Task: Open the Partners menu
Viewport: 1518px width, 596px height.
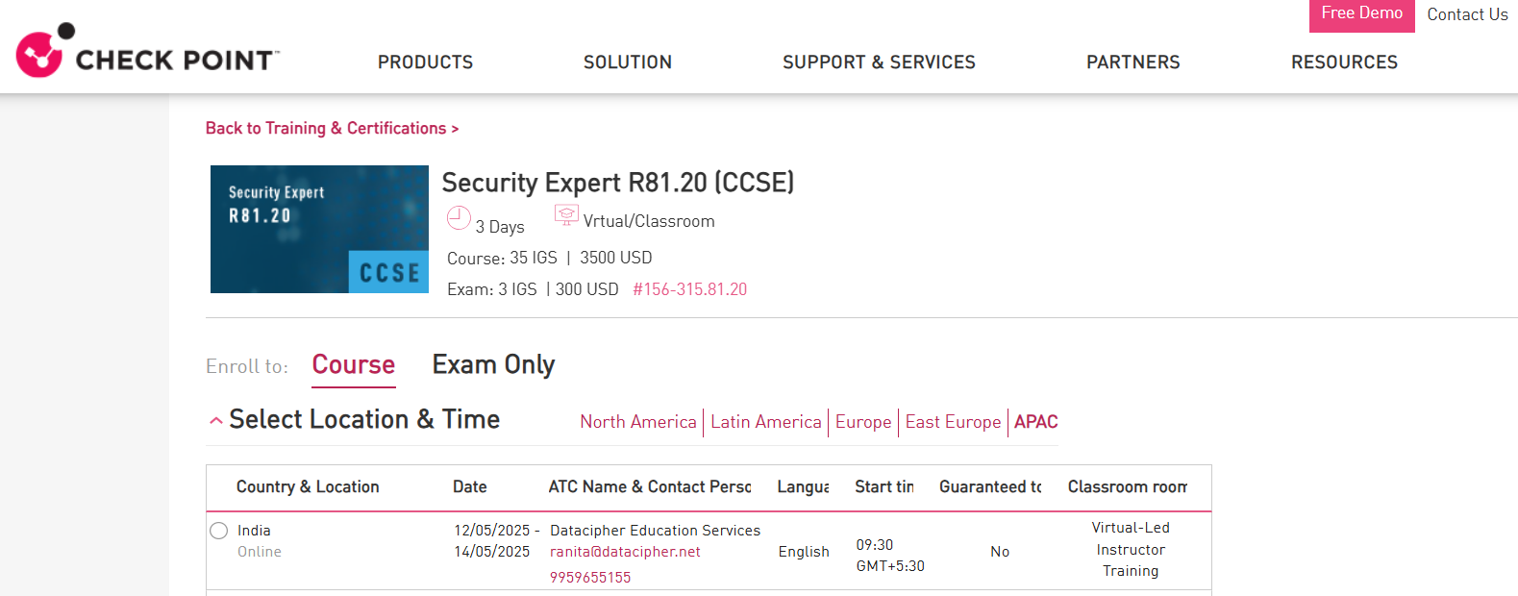Action: (1132, 62)
